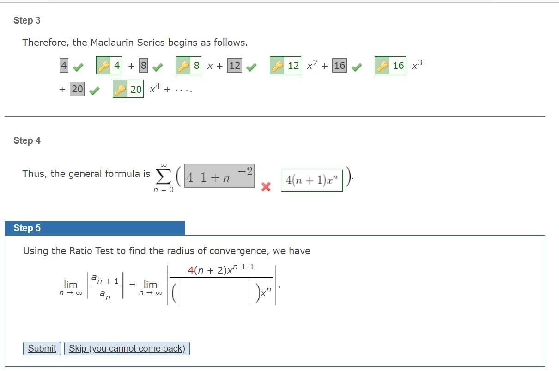Select the 4(n+1)xⁿ answer box in Step 4

click(x=311, y=180)
